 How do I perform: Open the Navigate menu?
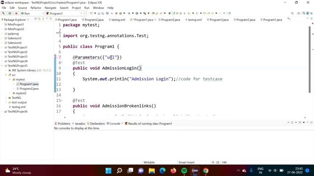(x=51, y=8)
